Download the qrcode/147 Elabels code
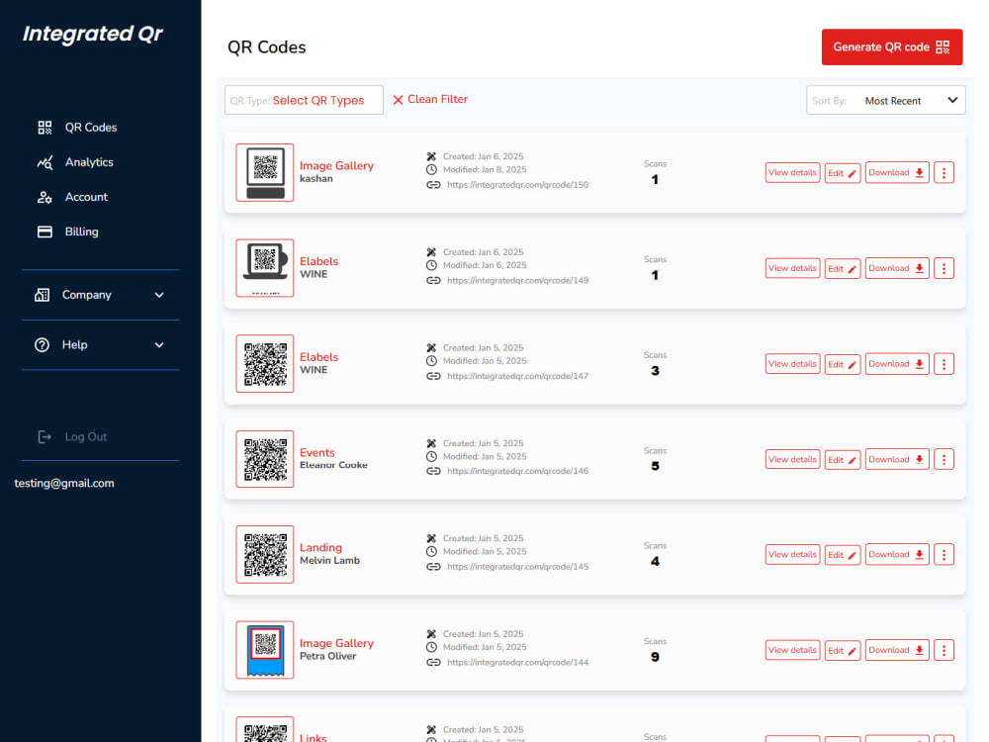 pos(896,364)
